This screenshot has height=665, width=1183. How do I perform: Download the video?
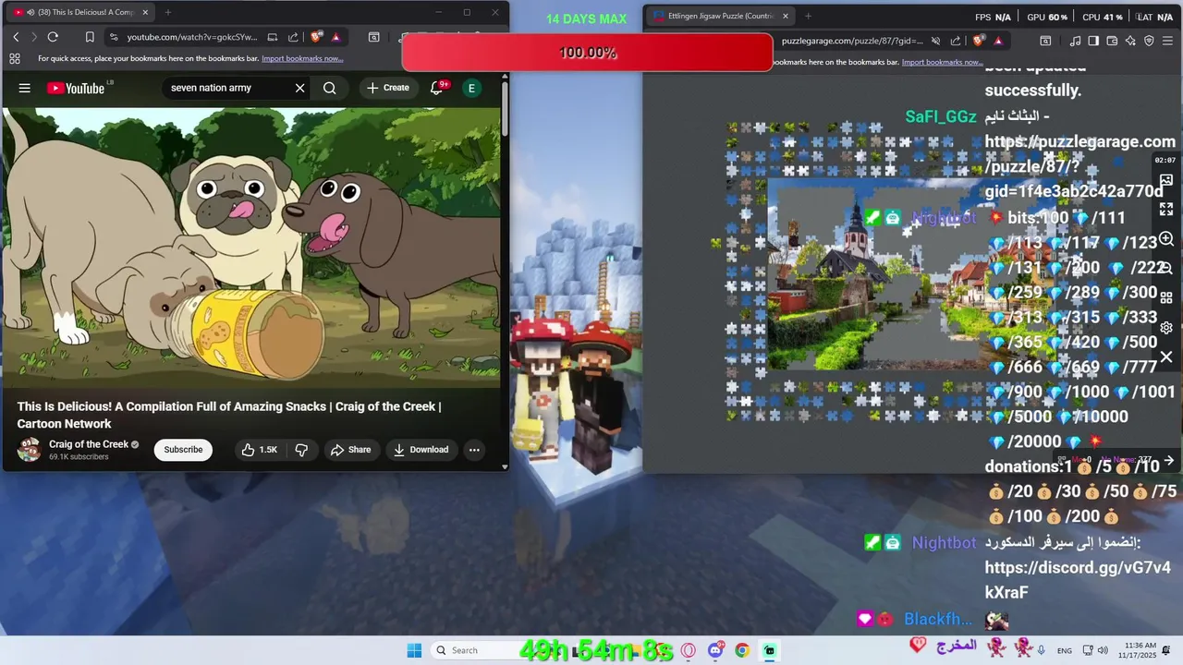pyautogui.click(x=421, y=450)
